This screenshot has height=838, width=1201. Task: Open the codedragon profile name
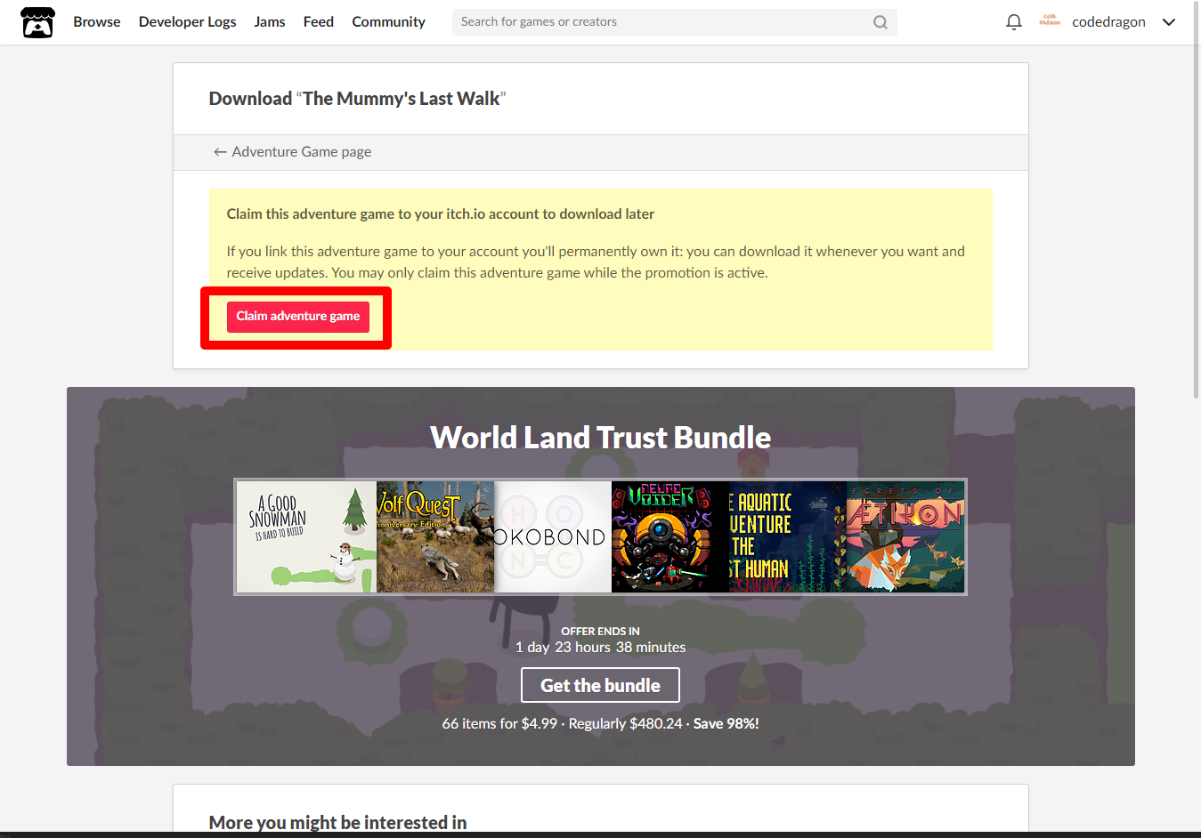pyautogui.click(x=1108, y=22)
